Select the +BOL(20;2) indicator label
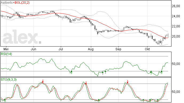 21,3
